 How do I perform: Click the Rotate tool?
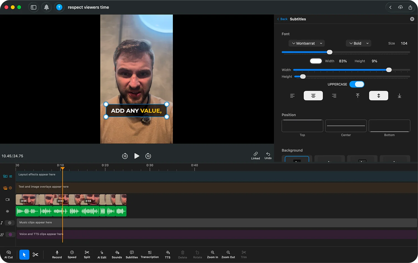[x=198, y=254]
